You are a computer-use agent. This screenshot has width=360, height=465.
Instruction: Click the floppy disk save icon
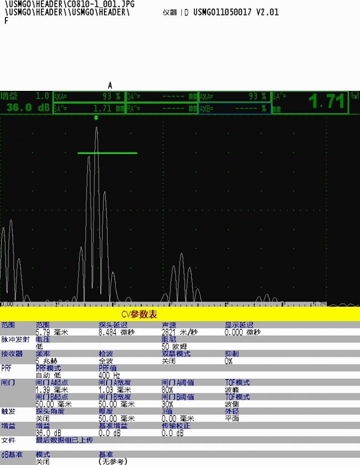355,95
